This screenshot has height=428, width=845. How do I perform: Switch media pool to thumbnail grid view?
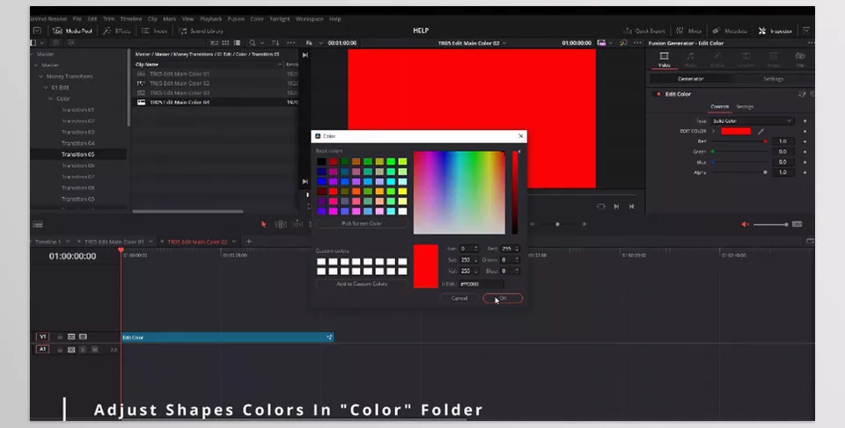point(225,43)
